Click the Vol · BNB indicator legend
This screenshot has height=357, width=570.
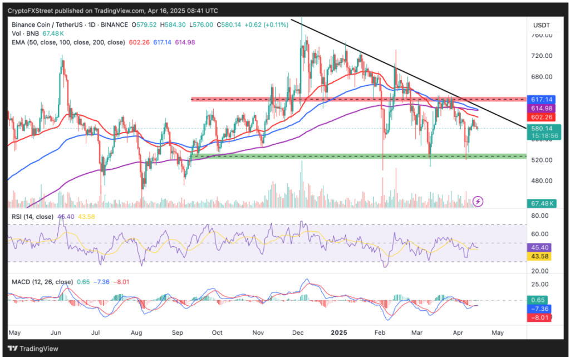(26, 33)
